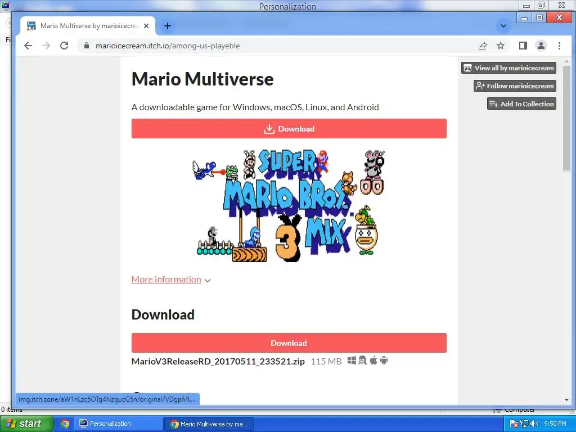Click the Personalization window title bar
Viewport: 576px width, 432px height.
point(287,6)
